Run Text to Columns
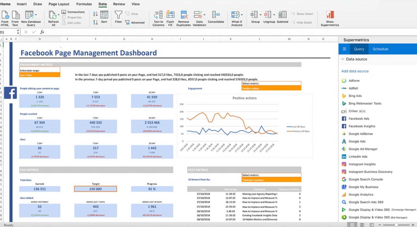The height and width of the screenshot is (227, 417). [x=158, y=18]
